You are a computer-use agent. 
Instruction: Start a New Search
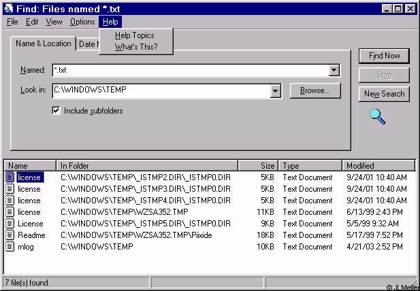click(384, 94)
